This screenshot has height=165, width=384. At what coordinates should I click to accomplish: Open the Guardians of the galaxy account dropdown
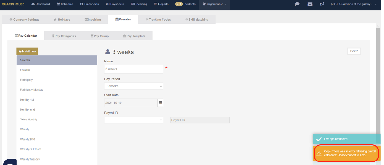click(x=354, y=4)
